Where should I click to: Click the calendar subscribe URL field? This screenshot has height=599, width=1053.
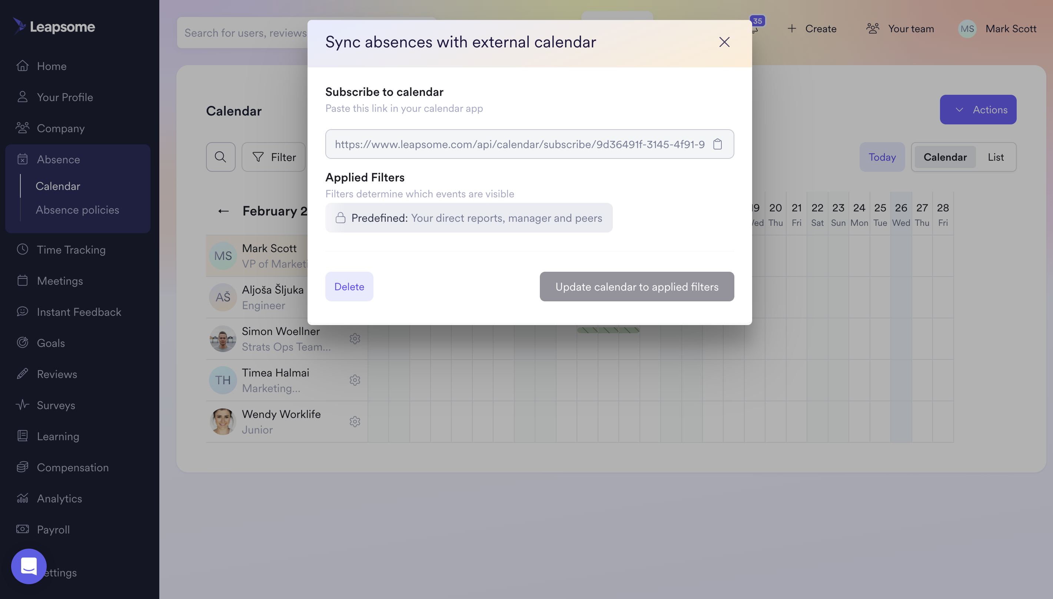tap(519, 144)
